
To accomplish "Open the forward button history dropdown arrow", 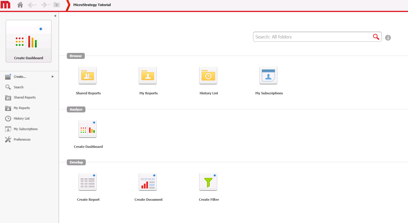I will tap(49, 5).
